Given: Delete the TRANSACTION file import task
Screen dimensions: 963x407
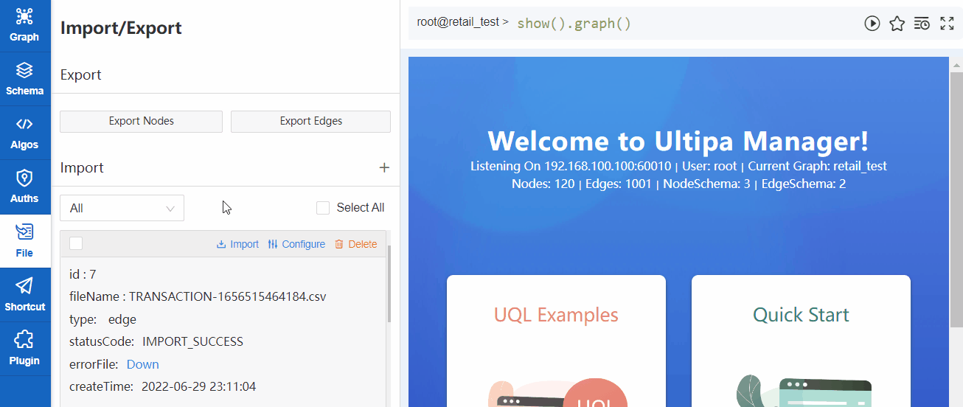Looking at the screenshot, I should click(x=355, y=244).
